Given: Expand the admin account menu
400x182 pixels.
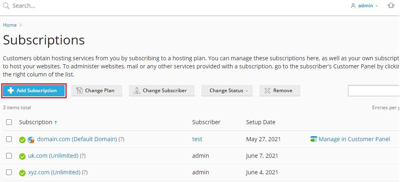Looking at the screenshot, I should pos(367,6).
